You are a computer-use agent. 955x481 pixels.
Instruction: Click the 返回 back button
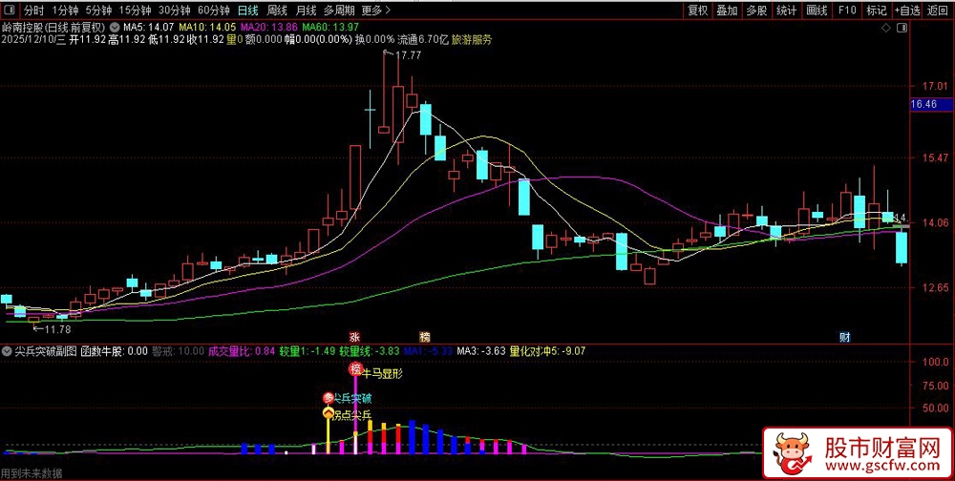point(938,10)
